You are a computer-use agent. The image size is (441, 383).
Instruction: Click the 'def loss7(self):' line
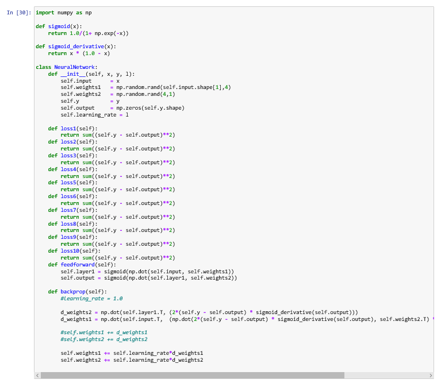pos(73,210)
